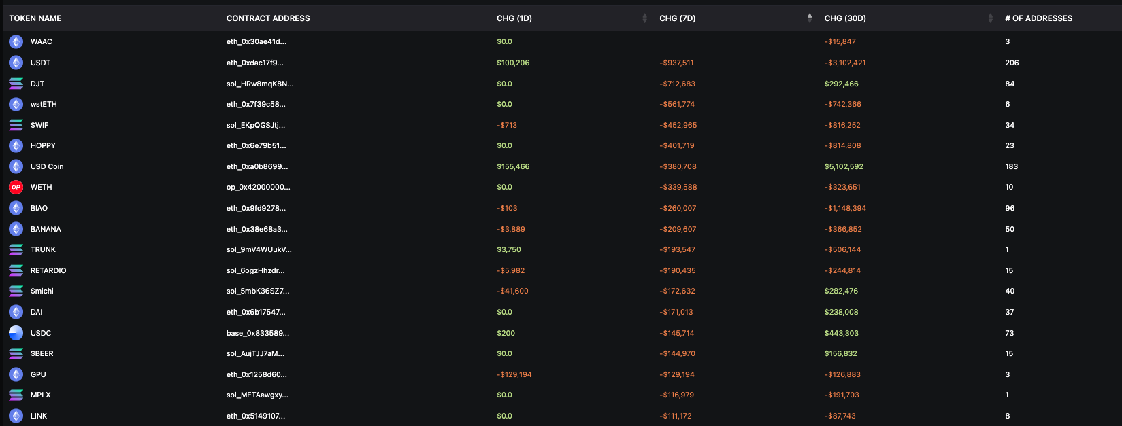Viewport: 1122px width, 426px height.
Task: Open the wstETH token name
Action: click(x=44, y=104)
